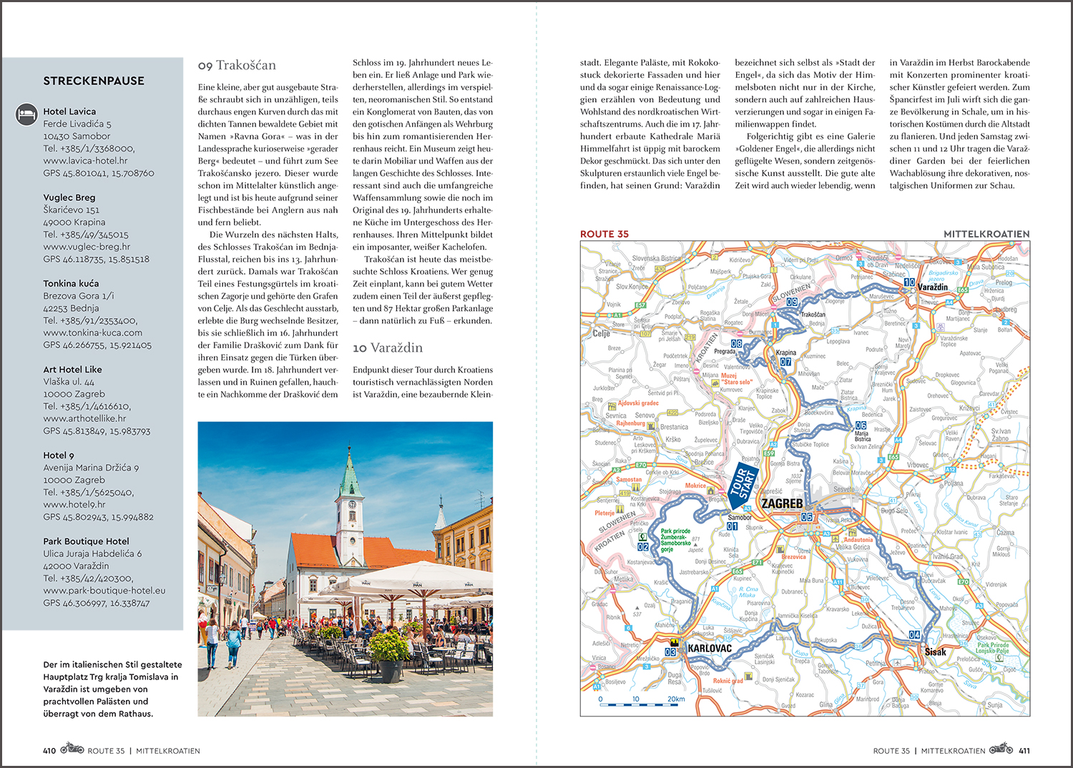Click map waypoint 05 at Zagreb
Screen dimensions: 1073x768
(807, 517)
